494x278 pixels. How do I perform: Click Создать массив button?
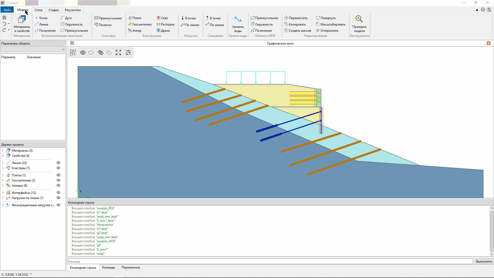(x=298, y=31)
